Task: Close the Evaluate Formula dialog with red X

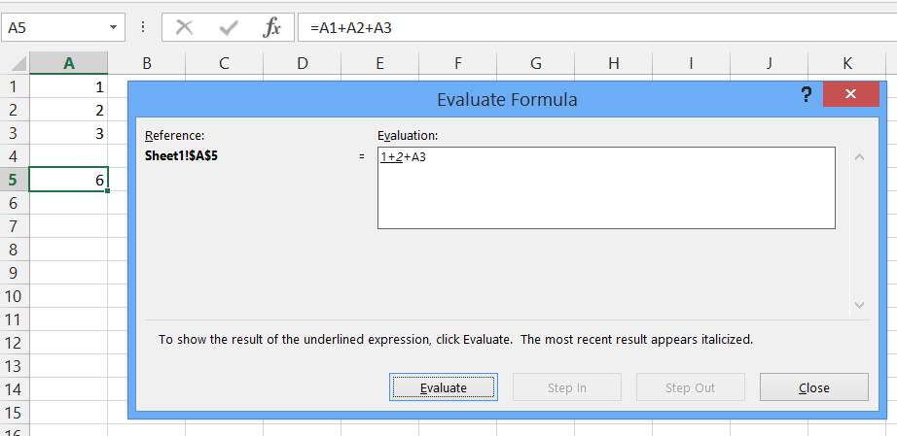Action: tap(850, 94)
